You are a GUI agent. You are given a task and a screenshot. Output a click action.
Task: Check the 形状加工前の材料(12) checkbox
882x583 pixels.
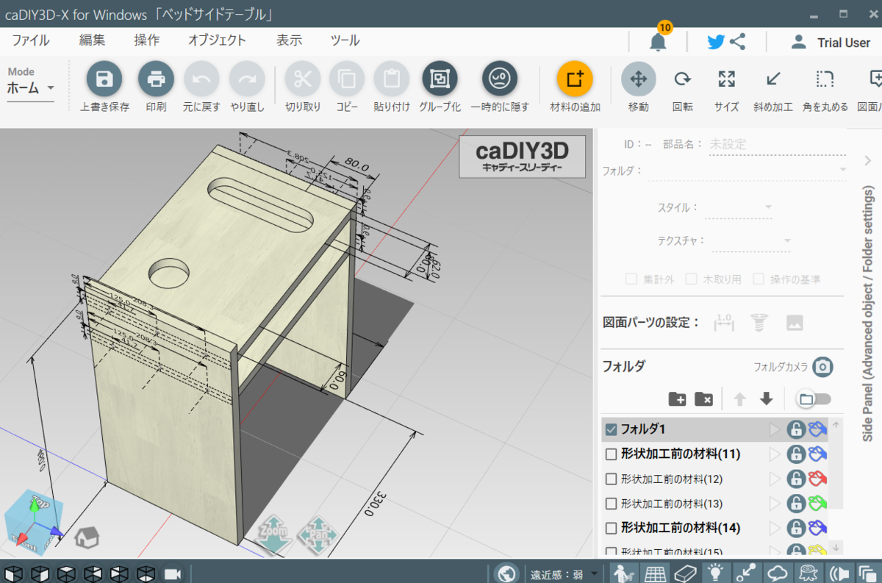[x=611, y=479]
